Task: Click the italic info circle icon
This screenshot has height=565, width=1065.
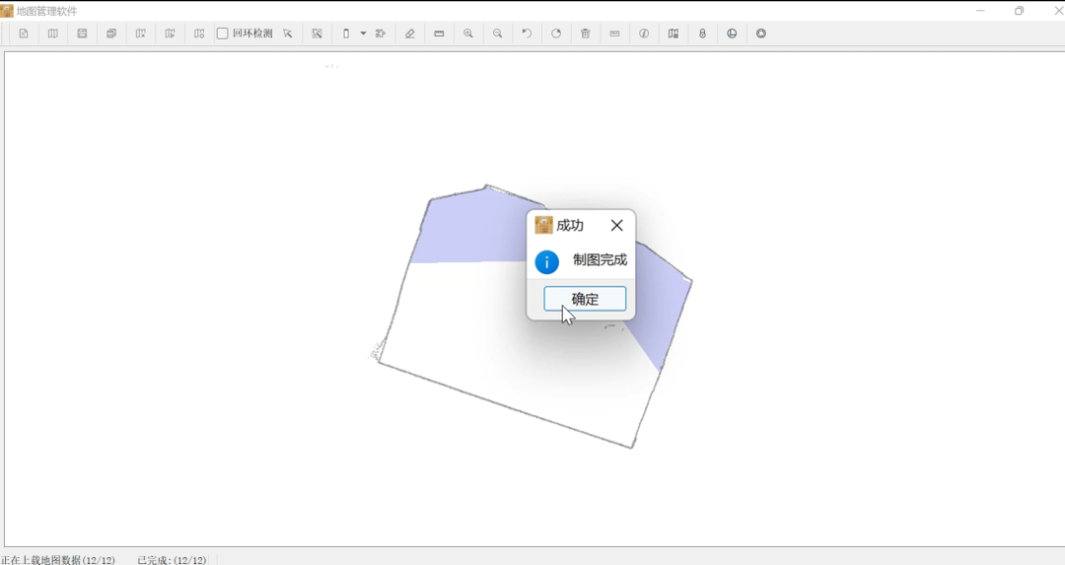Action: [644, 34]
